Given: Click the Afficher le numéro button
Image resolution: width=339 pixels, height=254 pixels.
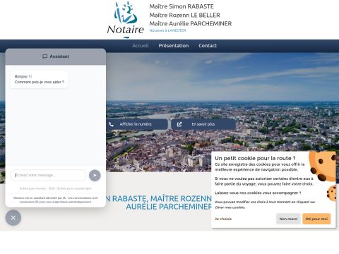Looking at the screenshot, I should [137, 124].
